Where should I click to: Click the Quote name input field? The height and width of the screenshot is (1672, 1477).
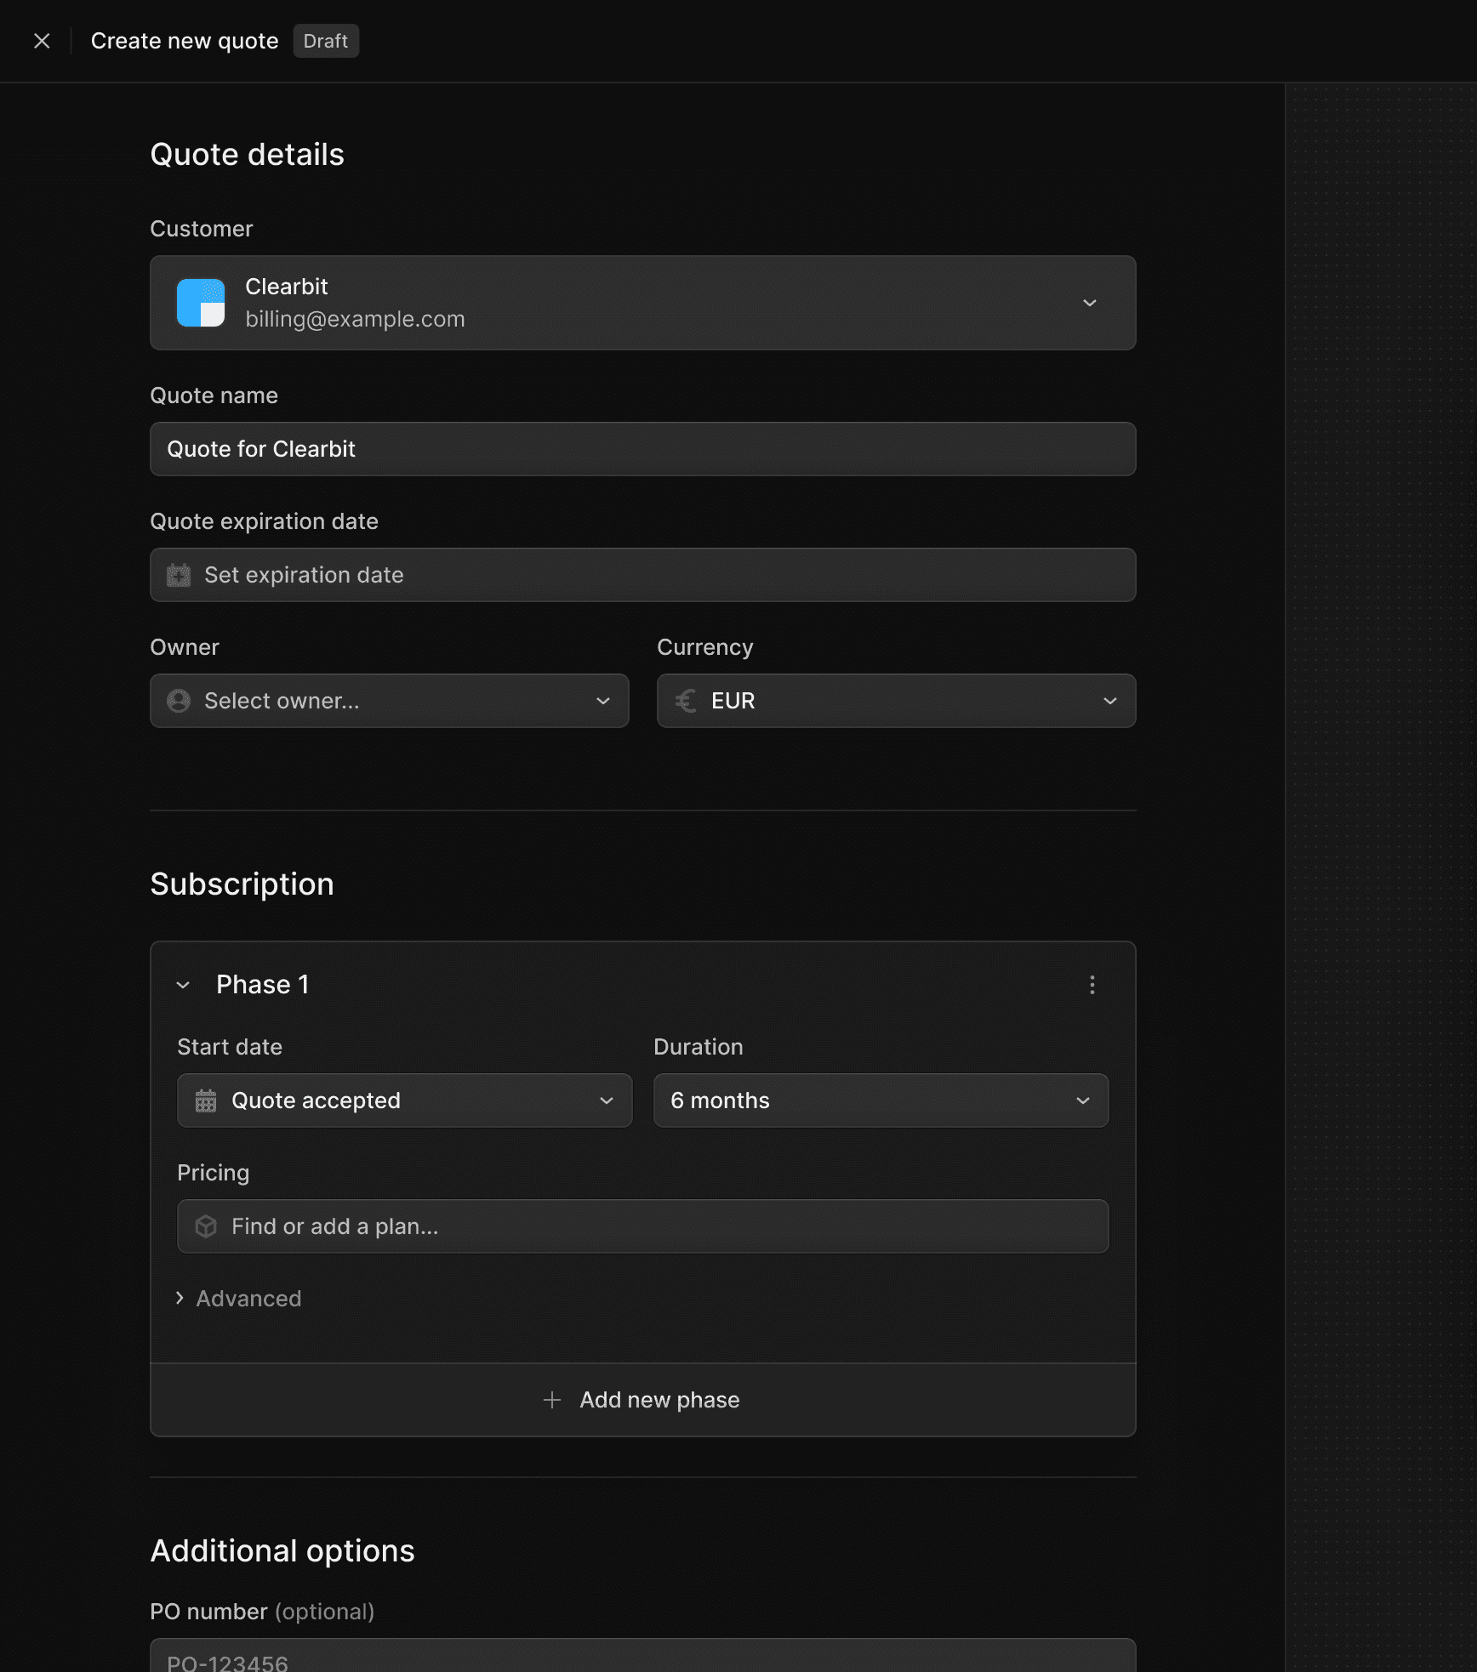click(x=643, y=449)
